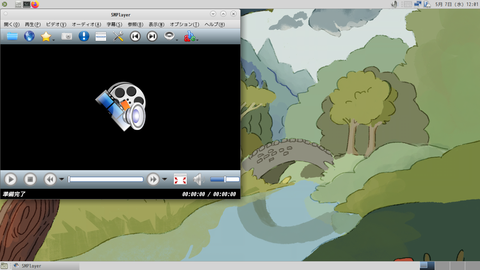
Task: Open preferences with the wrench and screwdriver icon
Action: 118,36
